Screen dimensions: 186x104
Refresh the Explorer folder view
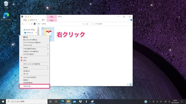(x=87, y=24)
